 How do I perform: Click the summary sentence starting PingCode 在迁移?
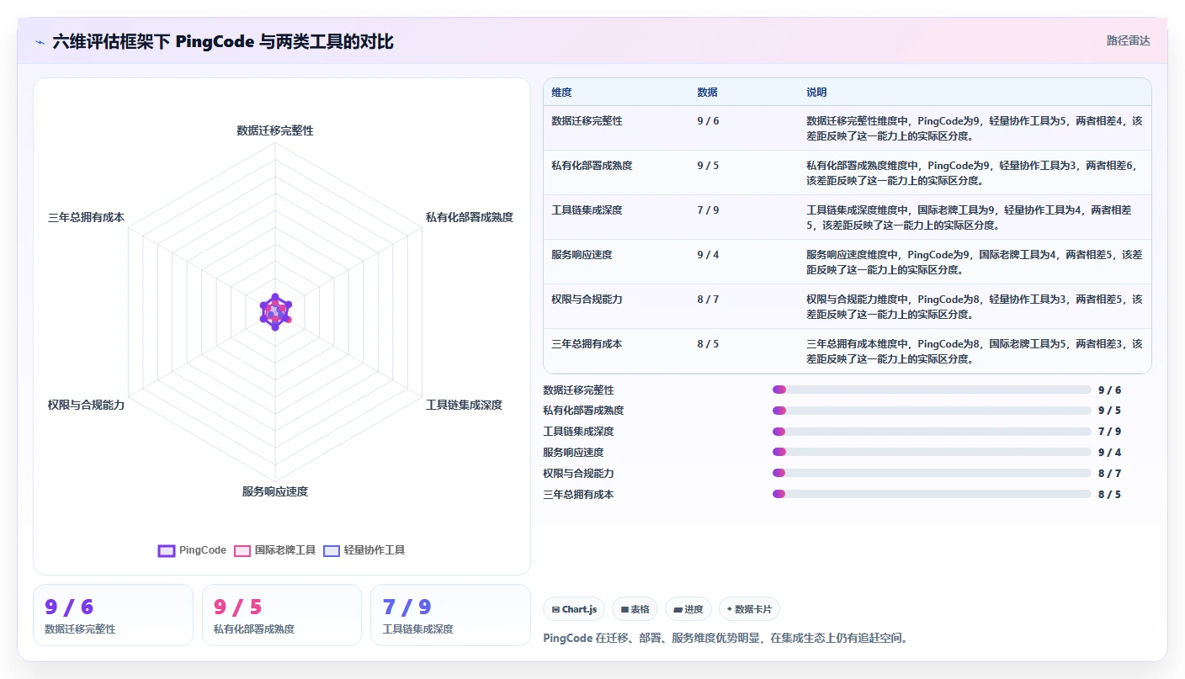click(725, 638)
